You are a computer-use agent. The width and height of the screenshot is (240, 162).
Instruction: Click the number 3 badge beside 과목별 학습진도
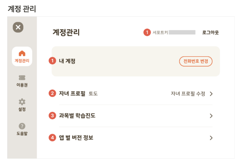(x=52, y=116)
